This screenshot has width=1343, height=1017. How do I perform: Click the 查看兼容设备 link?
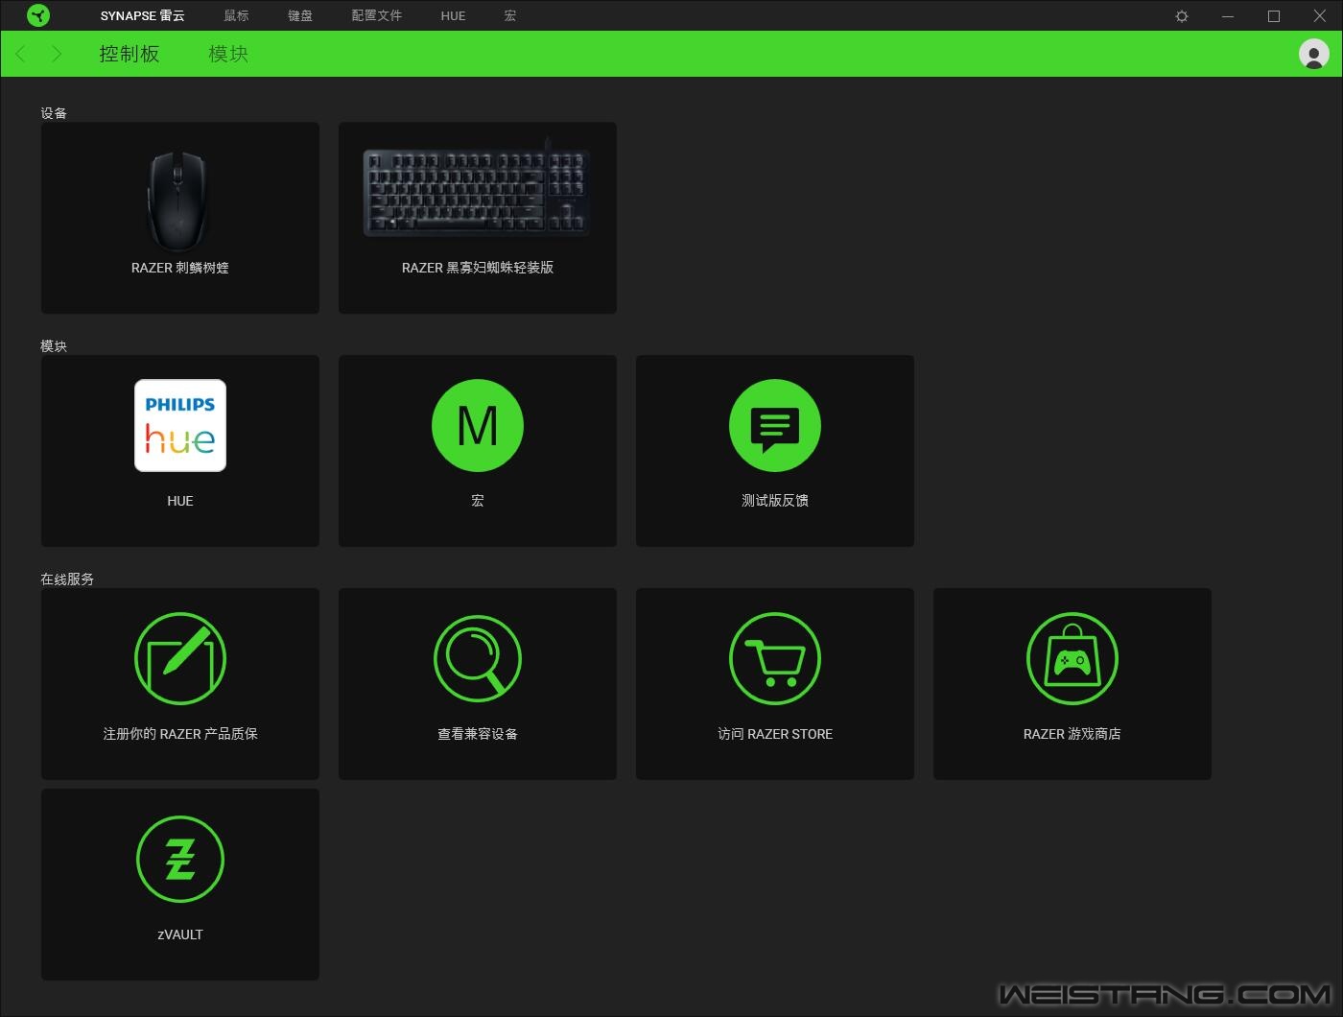[478, 734]
